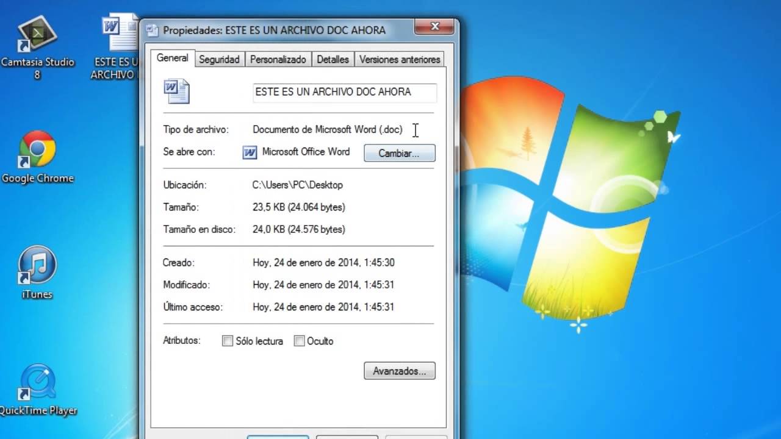Click the Microsoft Office Word program name

[306, 152]
